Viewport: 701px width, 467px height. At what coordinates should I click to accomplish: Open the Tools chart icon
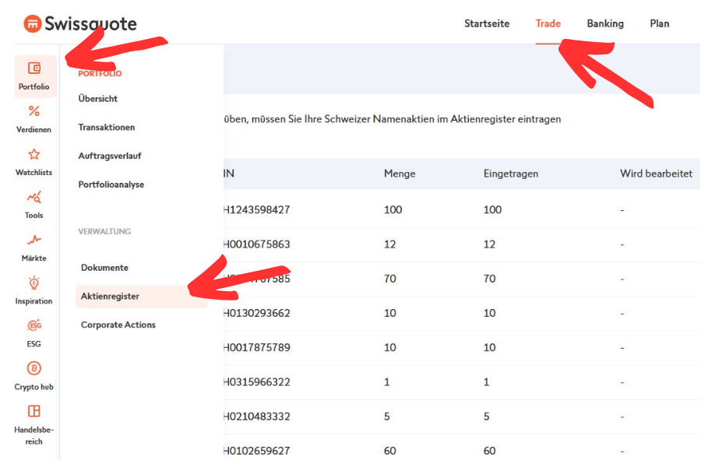click(x=34, y=198)
